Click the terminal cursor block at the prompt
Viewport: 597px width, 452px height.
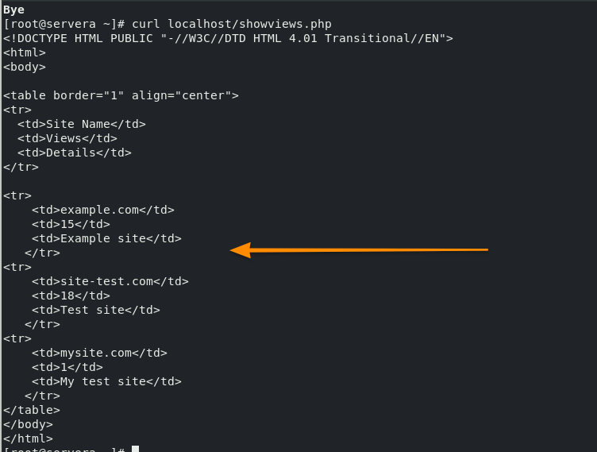136,449
